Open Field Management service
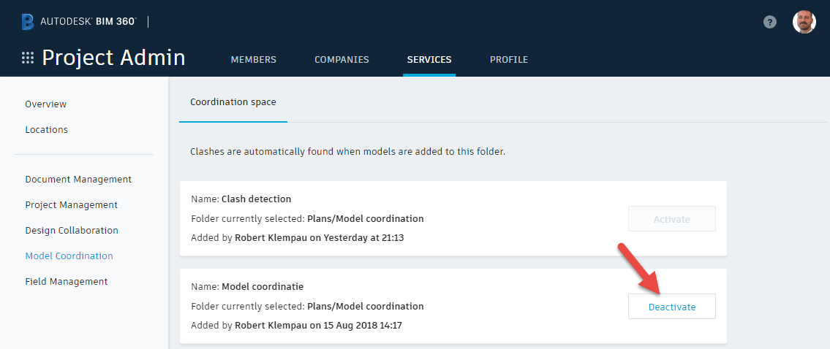The width and height of the screenshot is (830, 349). [66, 281]
